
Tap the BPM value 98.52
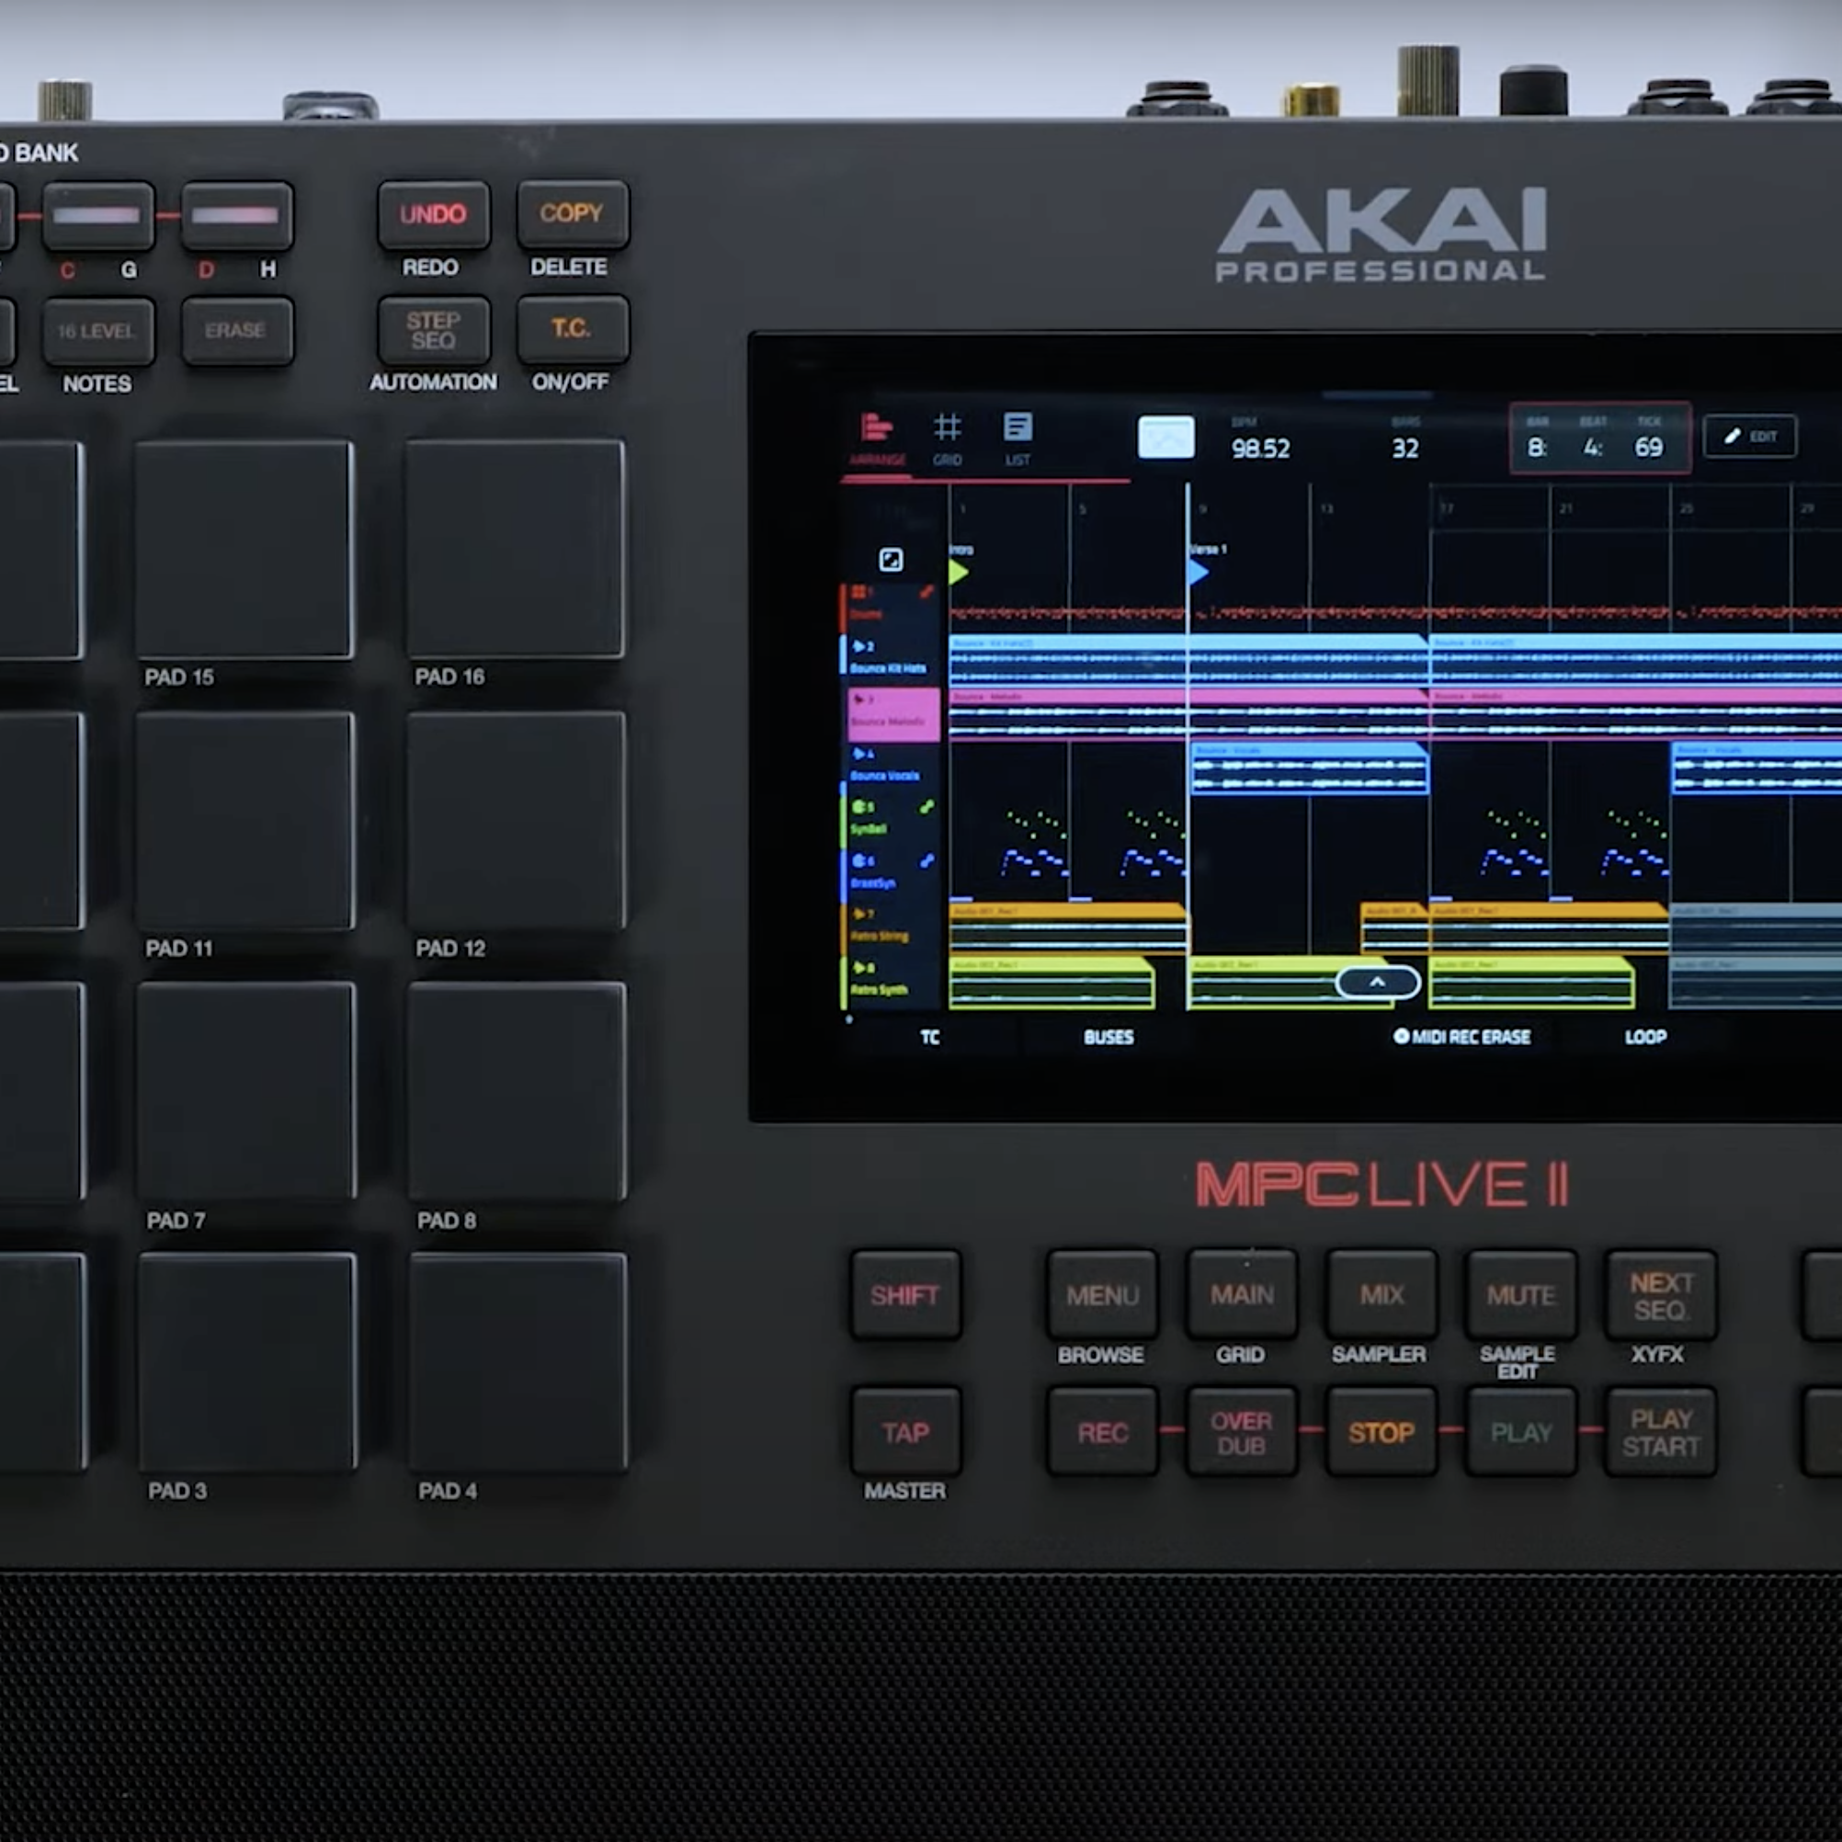point(1260,449)
